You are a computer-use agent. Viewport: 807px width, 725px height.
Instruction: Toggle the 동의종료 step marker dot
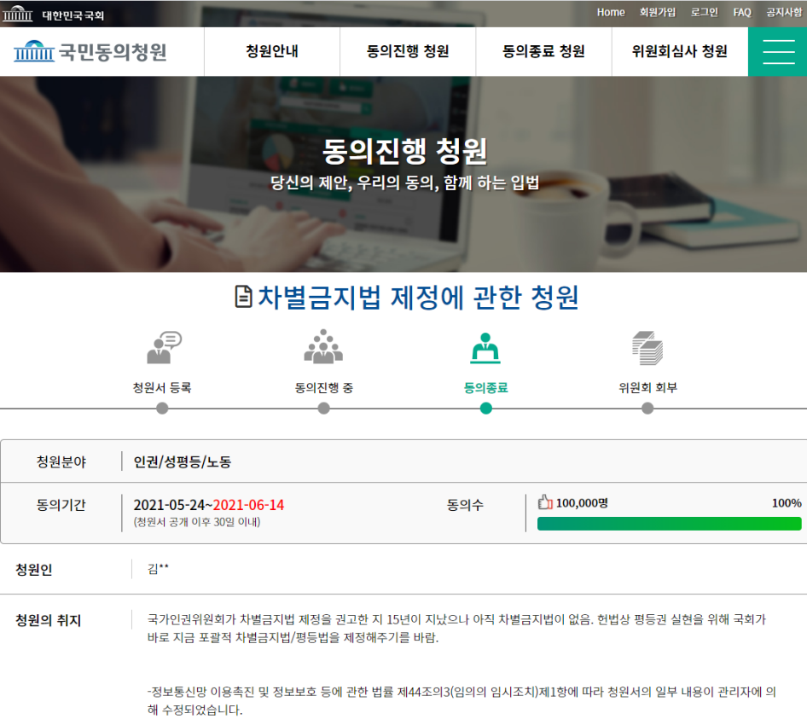tap(485, 409)
